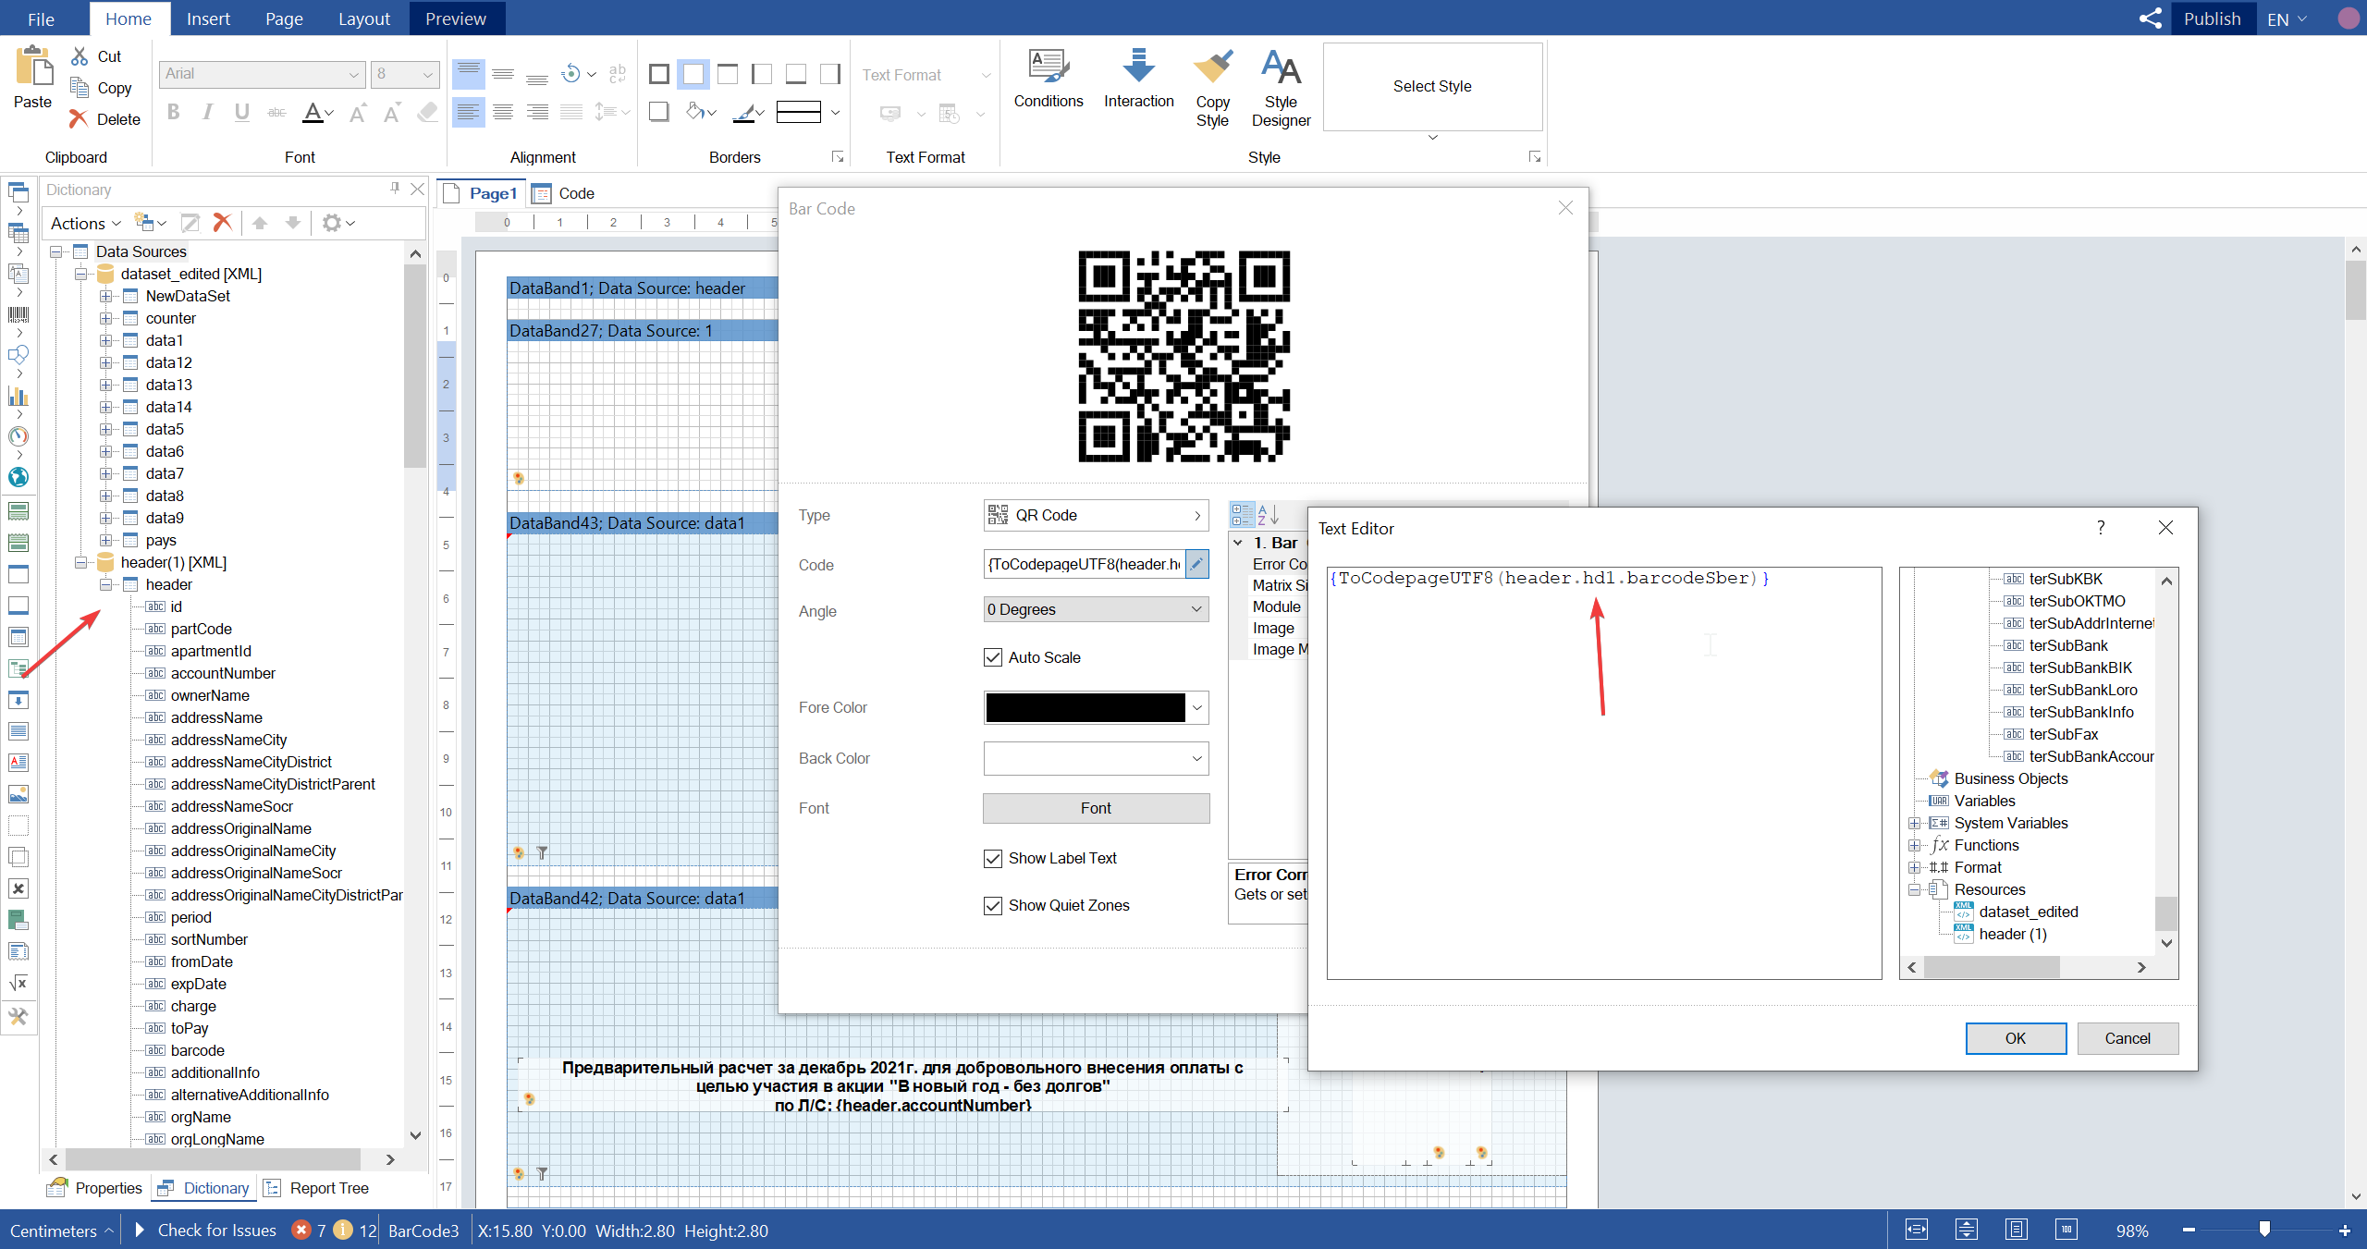Toggle the Auto Scale checkbox in Bar Code
Screen dimensions: 2367x1249
pos(991,655)
